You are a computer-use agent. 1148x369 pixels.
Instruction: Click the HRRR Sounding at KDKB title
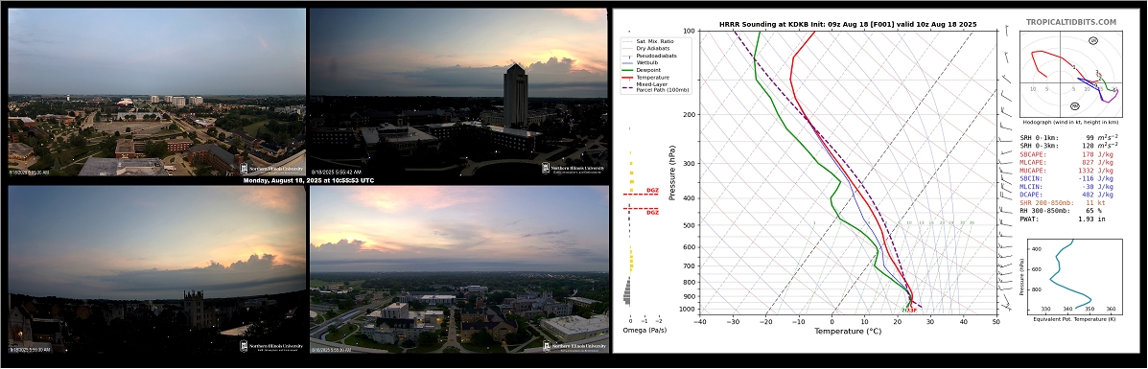[x=848, y=24]
